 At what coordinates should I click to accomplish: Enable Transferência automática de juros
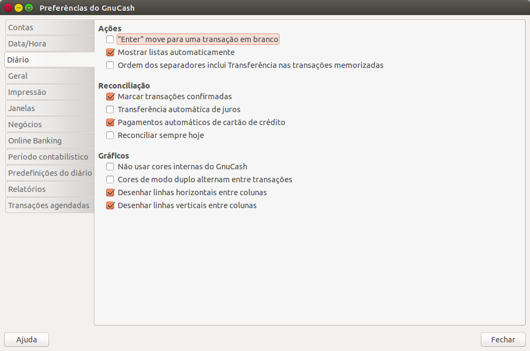110,109
